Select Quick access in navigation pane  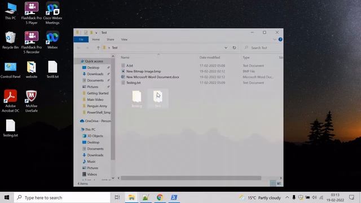coord(94,61)
